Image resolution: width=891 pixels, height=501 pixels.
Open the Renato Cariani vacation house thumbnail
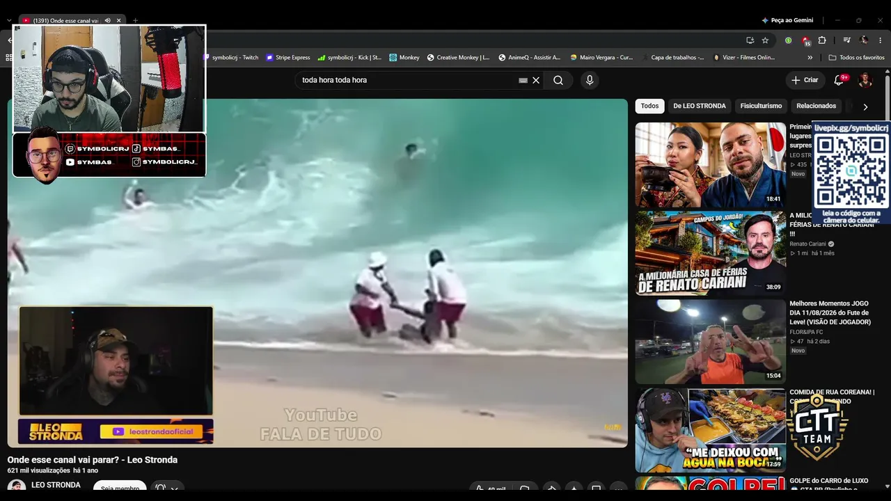[710, 253]
